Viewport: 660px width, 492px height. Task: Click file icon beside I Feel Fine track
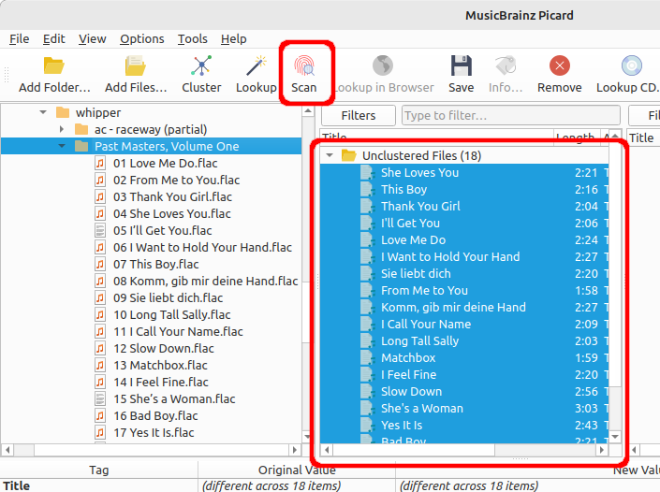pyautogui.click(x=367, y=375)
